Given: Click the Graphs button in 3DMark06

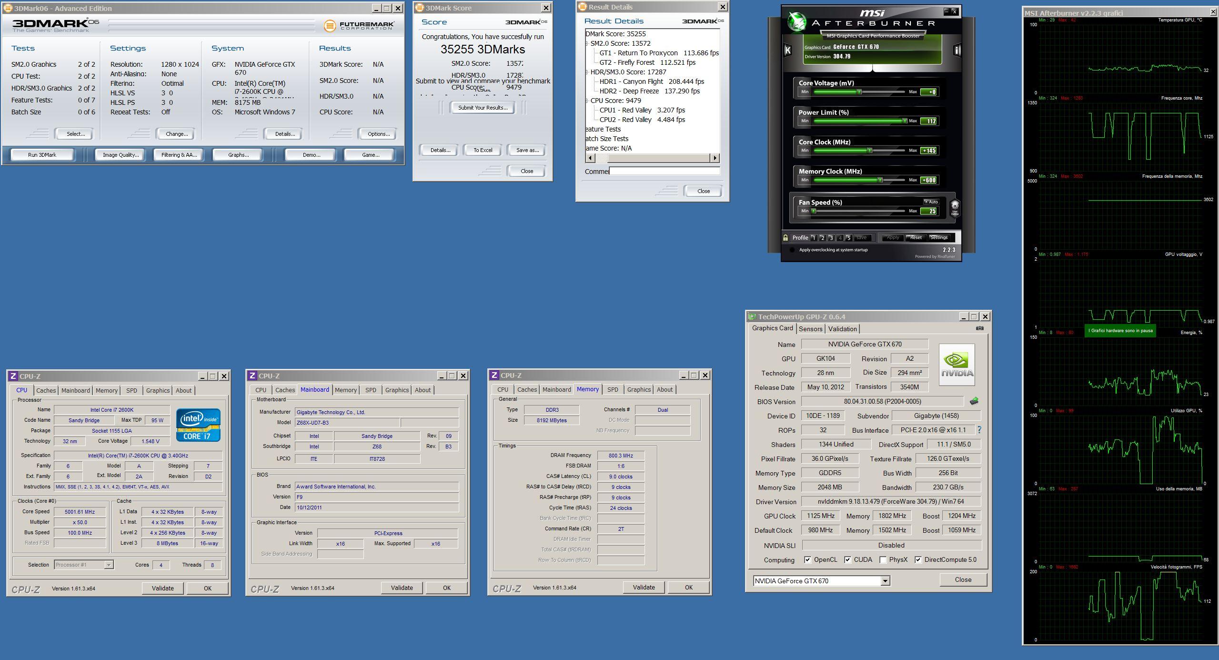Looking at the screenshot, I should point(238,155).
